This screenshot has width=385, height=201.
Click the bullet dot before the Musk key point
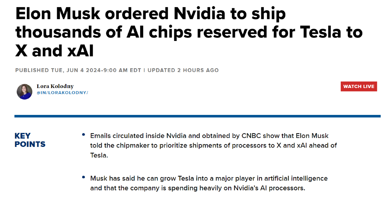click(x=84, y=177)
